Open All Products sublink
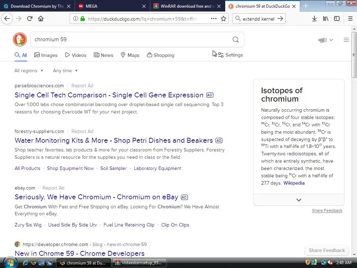357x268 pixels. [x=27, y=169]
